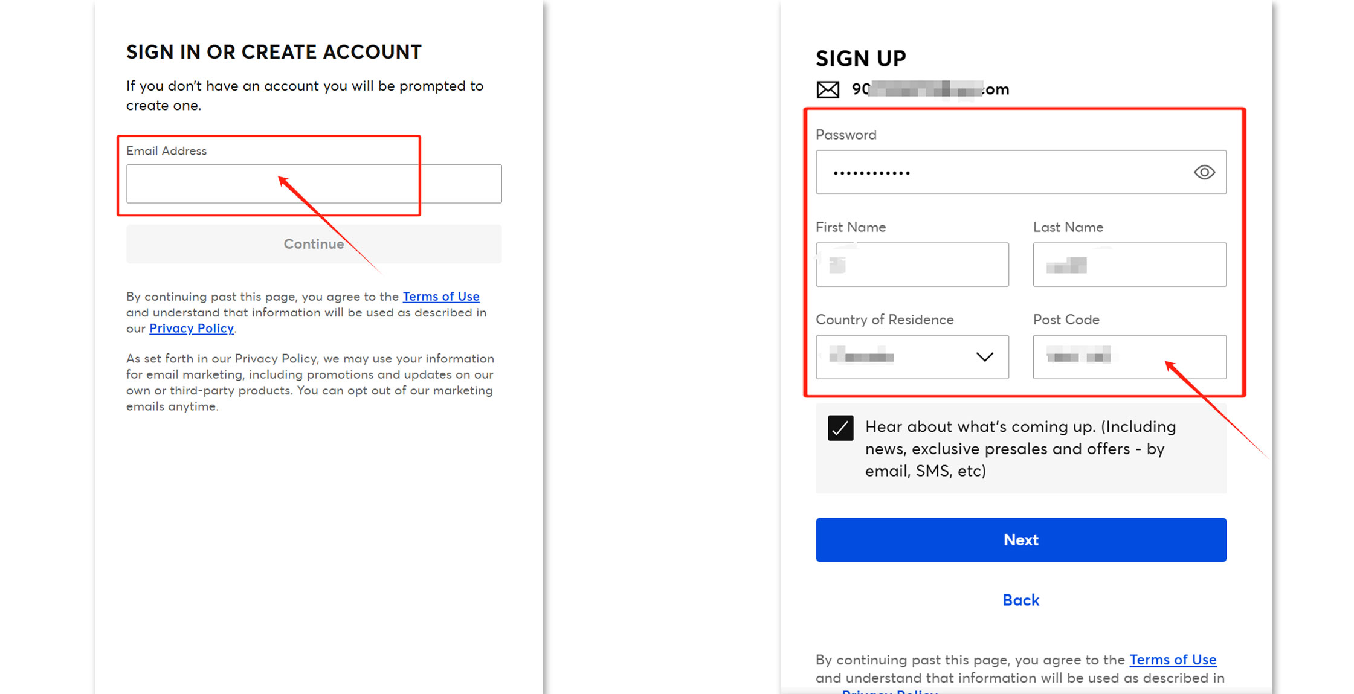1354x694 pixels.
Task: Go Back from the sign up form
Action: pyautogui.click(x=1020, y=600)
